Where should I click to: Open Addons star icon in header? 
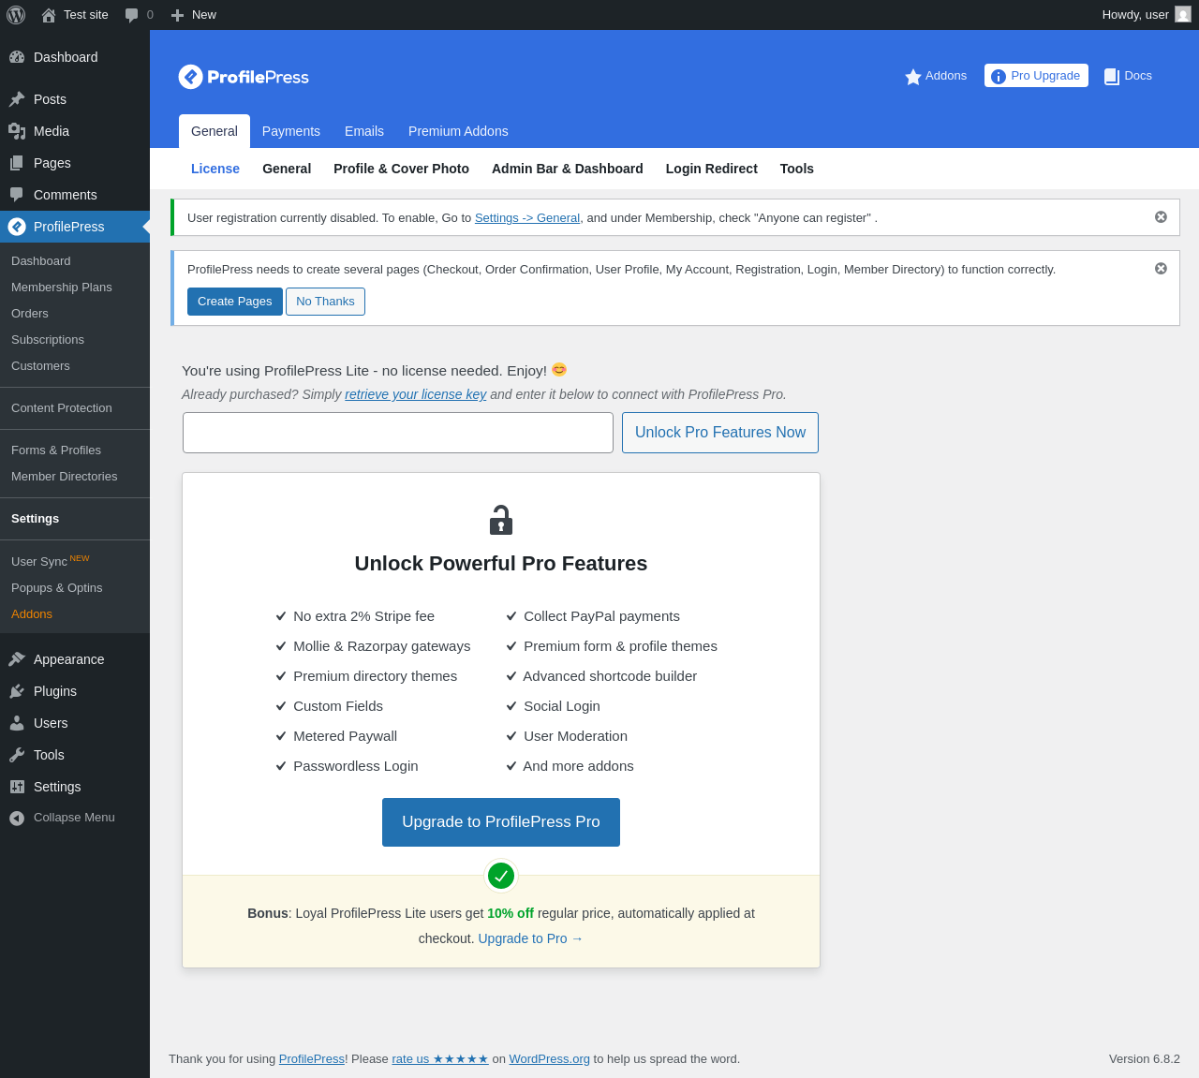pyautogui.click(x=913, y=77)
